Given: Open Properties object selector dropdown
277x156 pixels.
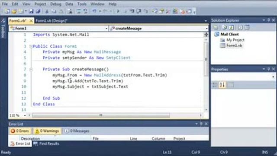Looking at the screenshot, I should tap(273, 77).
